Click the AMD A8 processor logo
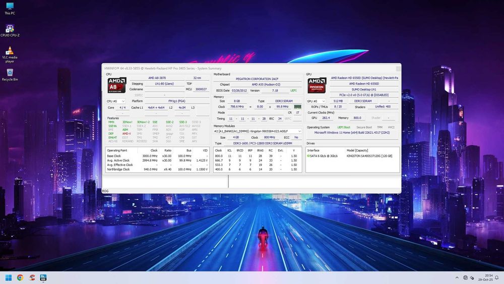The height and width of the screenshot is (284, 504). 117,85
